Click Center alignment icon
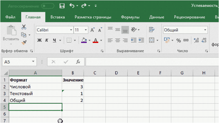Screen dimensions: 219x123 118,40
